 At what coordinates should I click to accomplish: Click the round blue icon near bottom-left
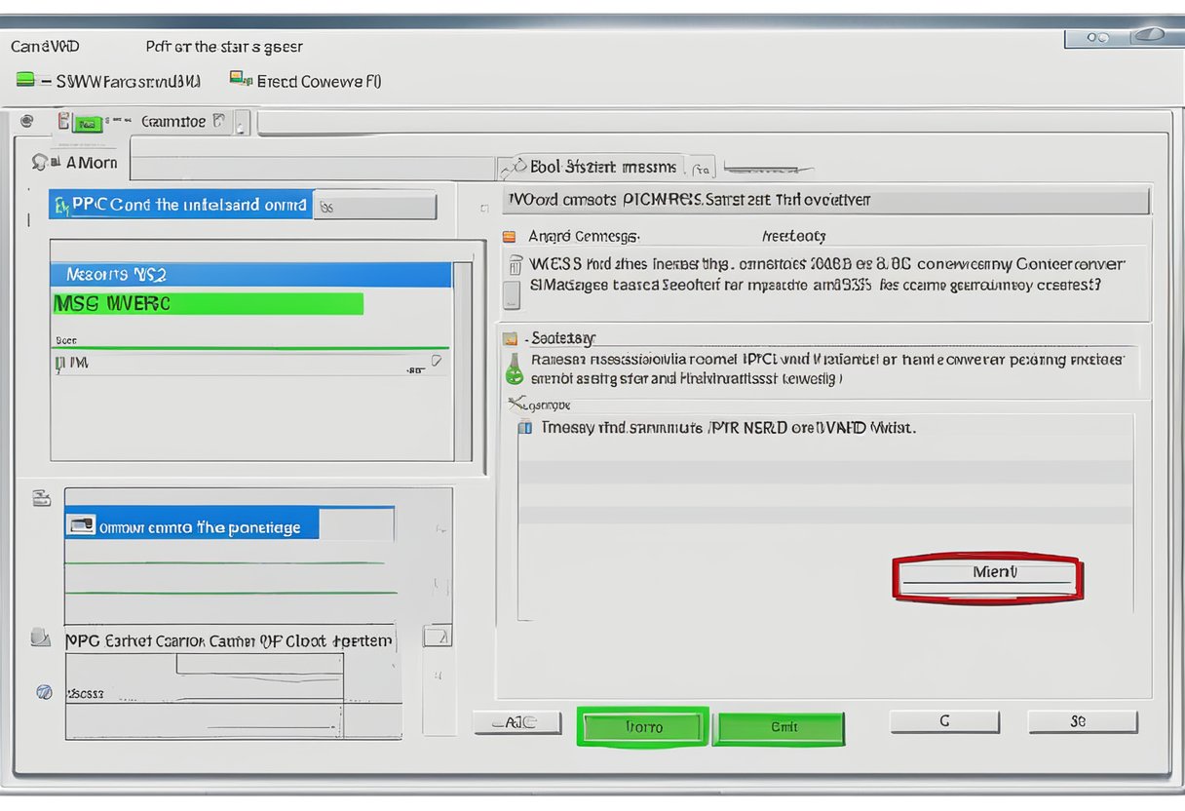43,692
